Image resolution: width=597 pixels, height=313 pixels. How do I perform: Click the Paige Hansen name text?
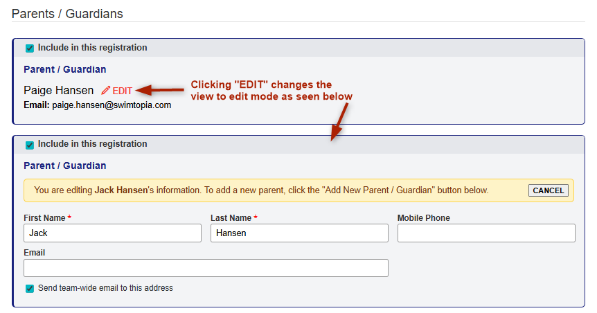59,91
